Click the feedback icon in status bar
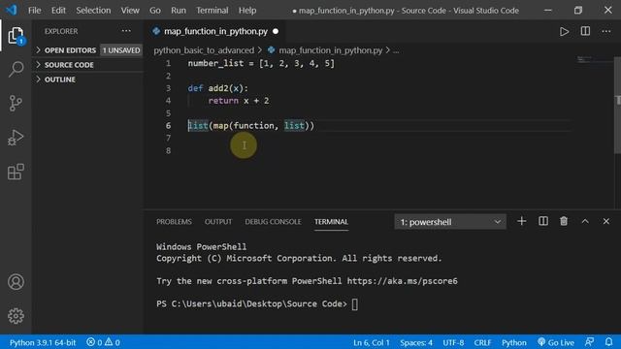 pos(589,342)
